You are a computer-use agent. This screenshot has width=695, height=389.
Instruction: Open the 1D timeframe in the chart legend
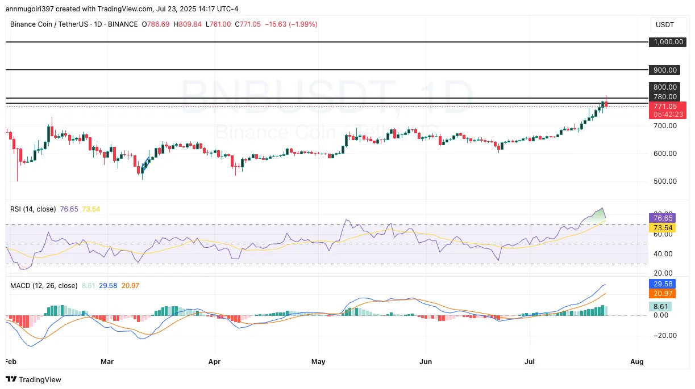point(97,24)
